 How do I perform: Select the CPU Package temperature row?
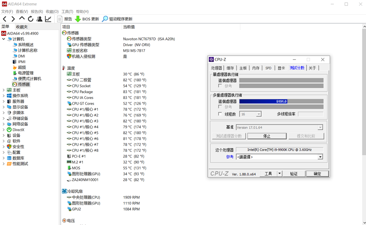pos(107,92)
